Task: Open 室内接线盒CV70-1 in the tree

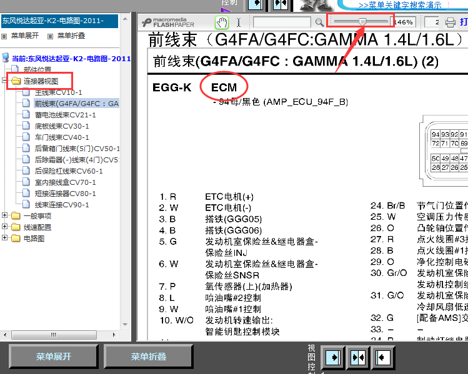Action: 65,182
